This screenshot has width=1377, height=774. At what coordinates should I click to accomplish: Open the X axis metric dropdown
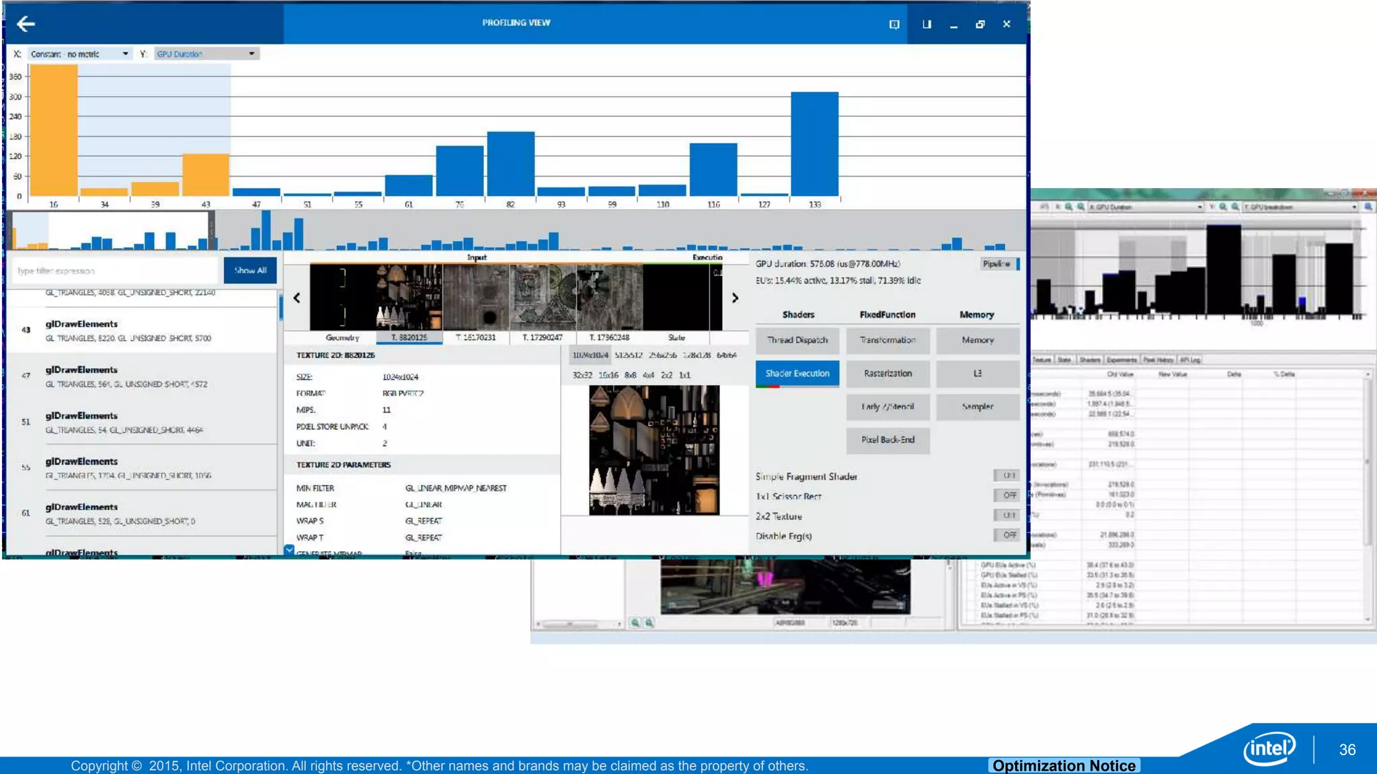79,54
